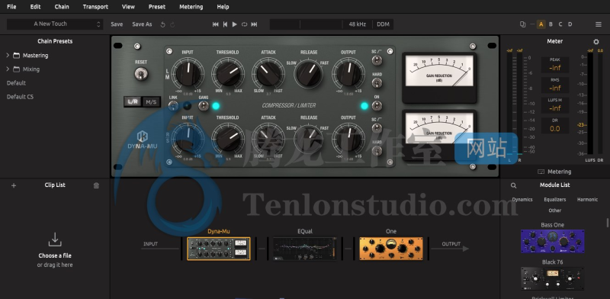The width and height of the screenshot is (610, 299).
Task: Toggle loop playback in transport
Action: pyautogui.click(x=244, y=24)
